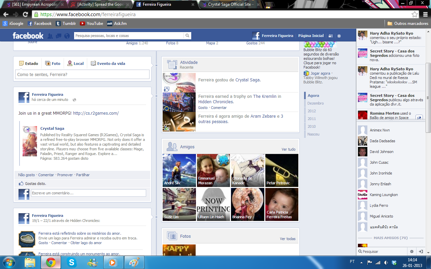The width and height of the screenshot is (431, 269).
Task: Bookmark this page with the star icon
Action: point(415,14)
